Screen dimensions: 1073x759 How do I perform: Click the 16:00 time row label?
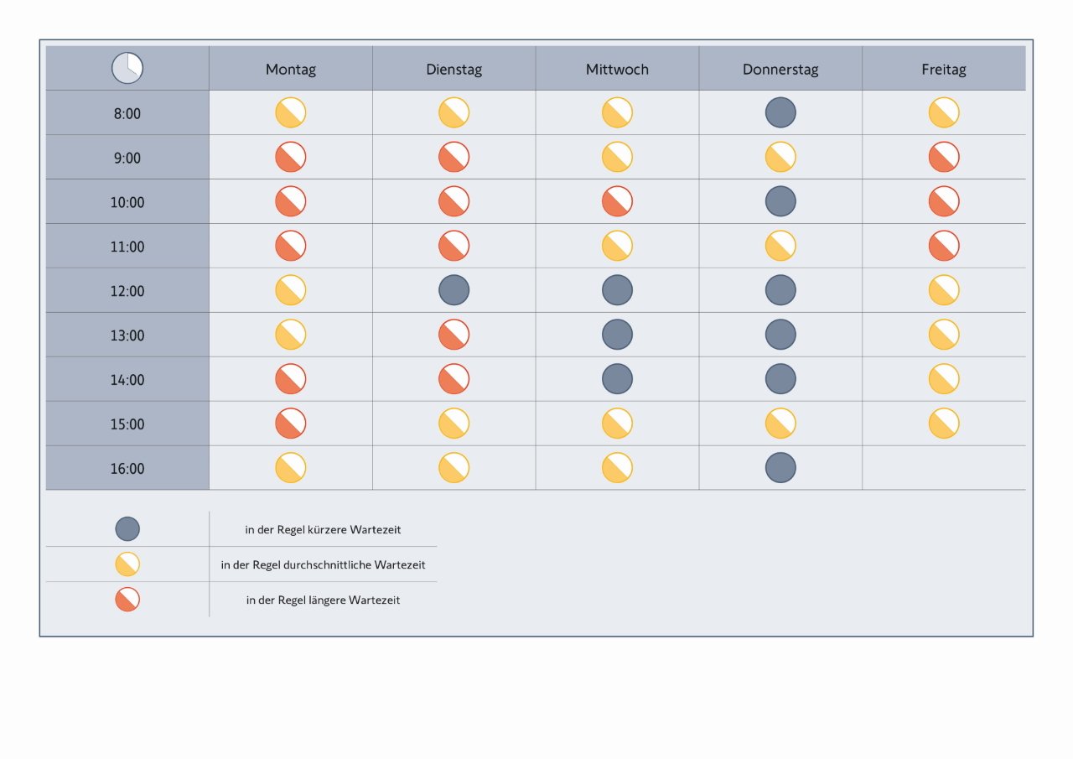point(127,469)
